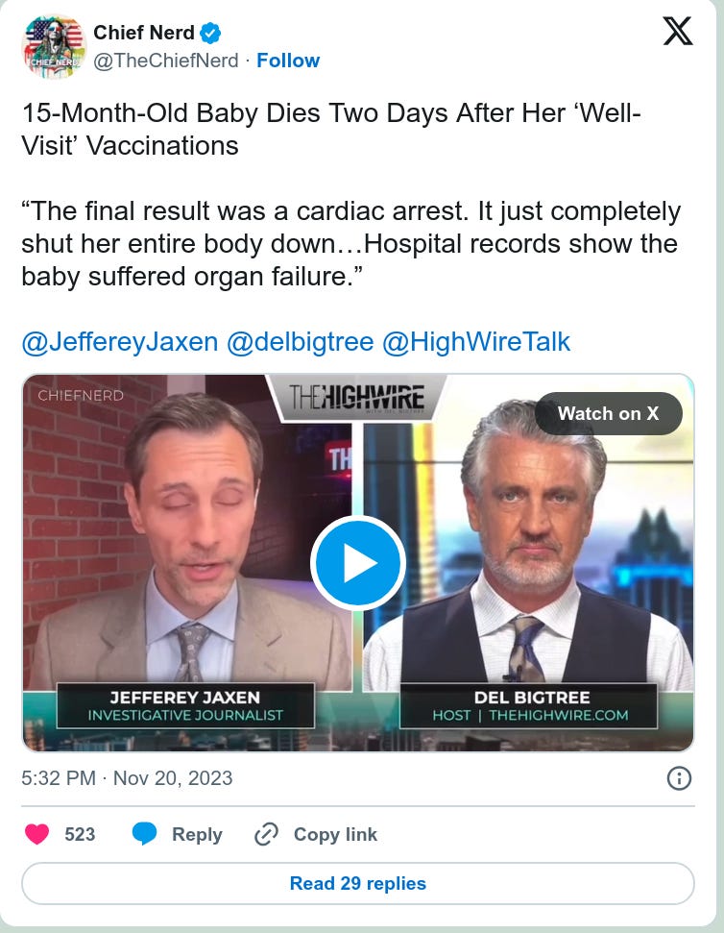Image resolution: width=724 pixels, height=933 pixels.
Task: Click the blue verified badge
Action: tap(210, 33)
